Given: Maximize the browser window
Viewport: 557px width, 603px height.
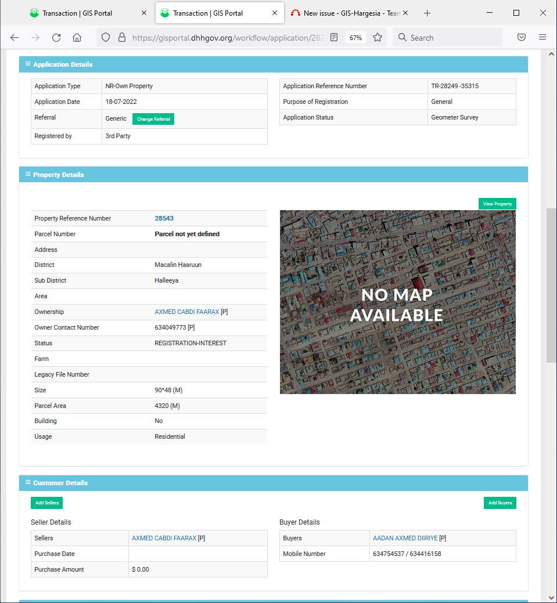Looking at the screenshot, I should click(516, 13).
